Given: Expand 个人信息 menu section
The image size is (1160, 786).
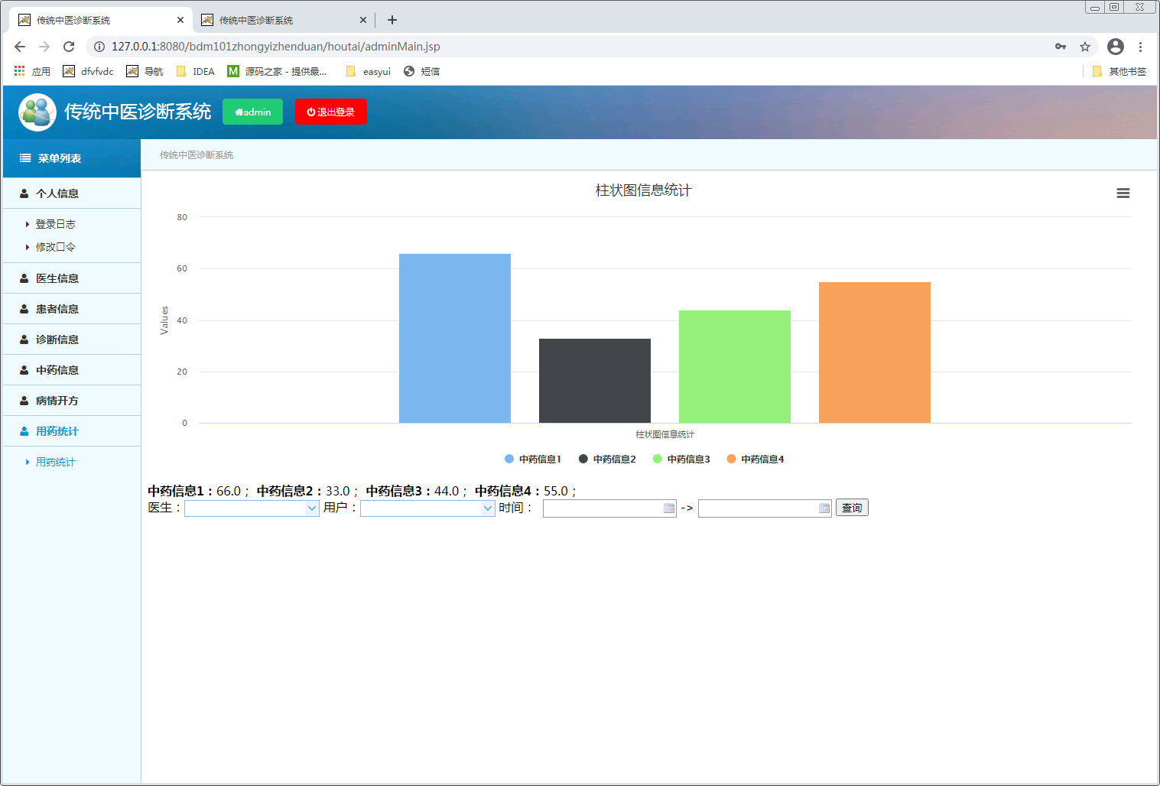Looking at the screenshot, I should (72, 193).
